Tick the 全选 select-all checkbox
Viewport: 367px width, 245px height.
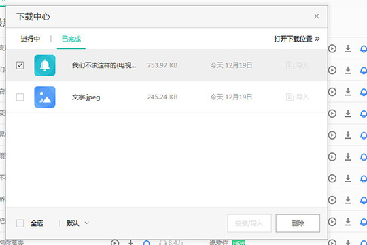click(20, 223)
